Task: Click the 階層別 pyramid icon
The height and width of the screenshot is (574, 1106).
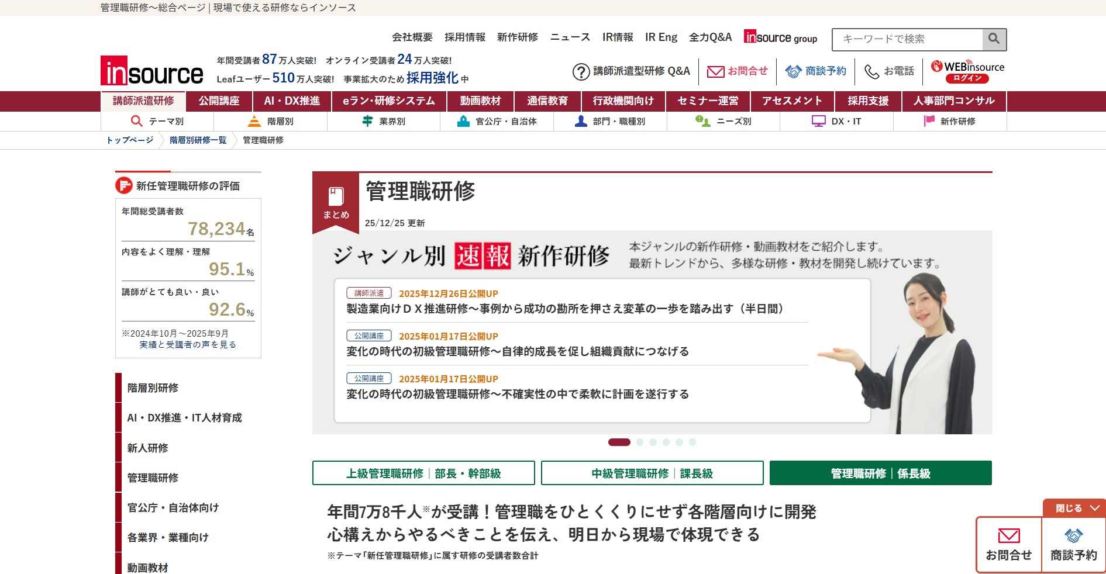Action: pyautogui.click(x=254, y=121)
